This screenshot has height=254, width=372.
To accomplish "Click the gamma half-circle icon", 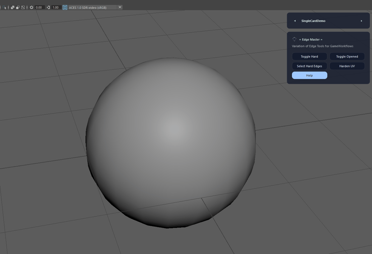I will 48,7.
